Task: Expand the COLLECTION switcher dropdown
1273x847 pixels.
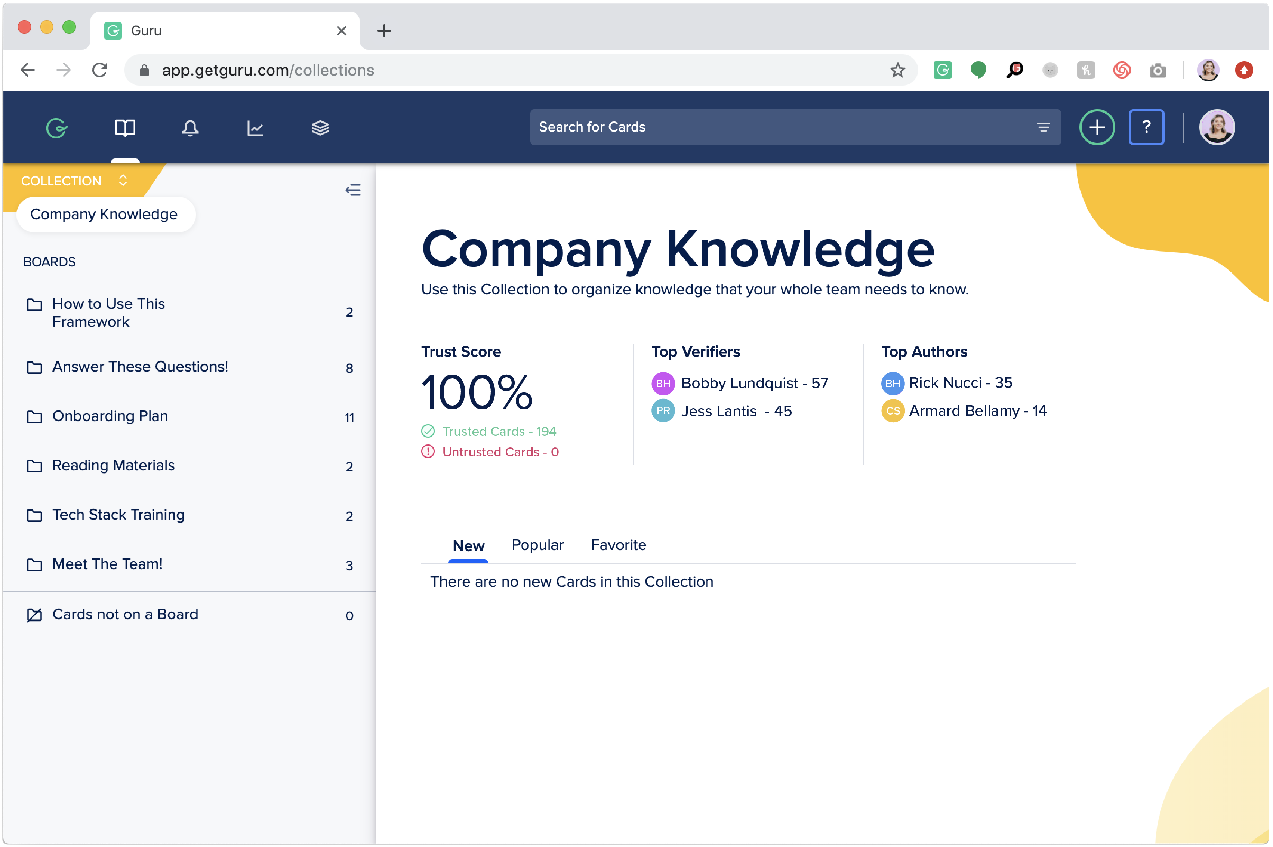Action: point(123,181)
